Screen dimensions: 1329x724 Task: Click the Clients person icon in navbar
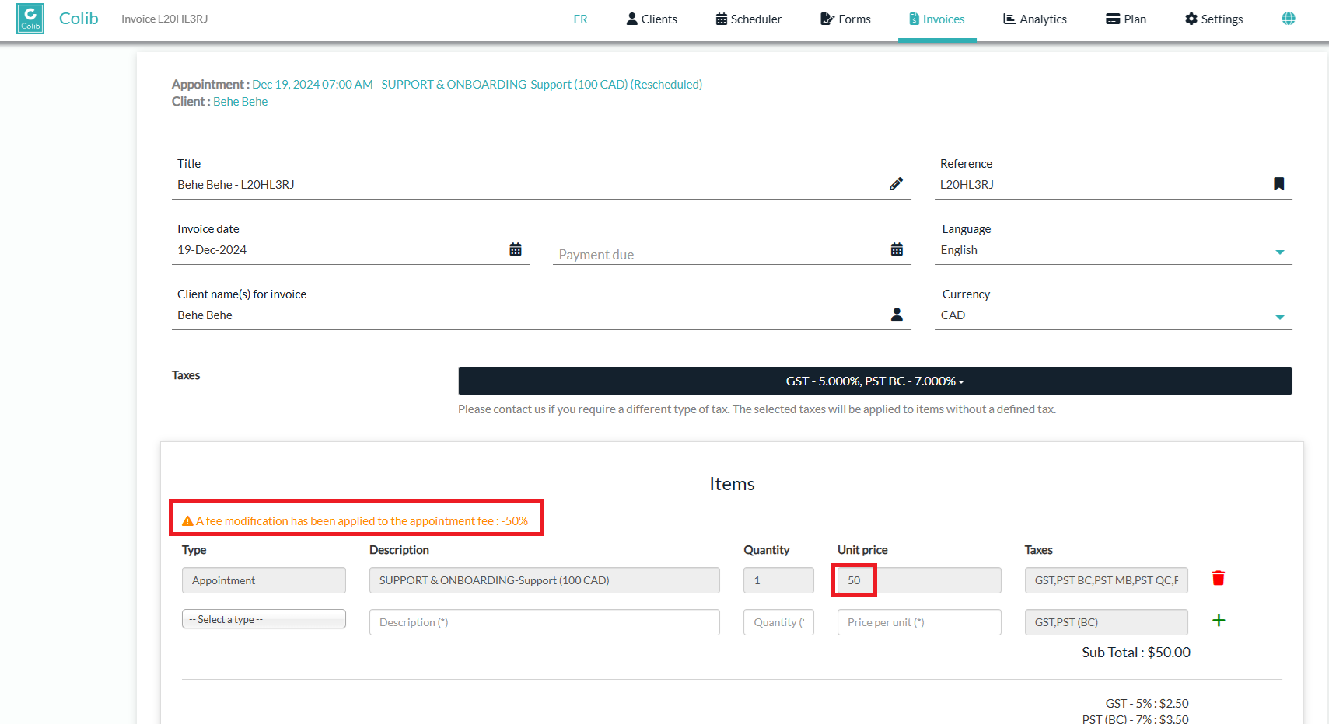click(631, 19)
